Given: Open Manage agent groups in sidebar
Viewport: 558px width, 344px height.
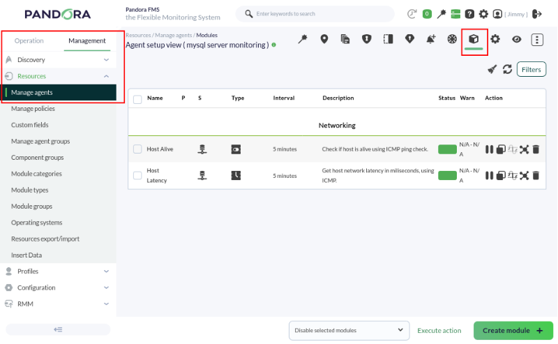Looking at the screenshot, I should tap(40, 142).
